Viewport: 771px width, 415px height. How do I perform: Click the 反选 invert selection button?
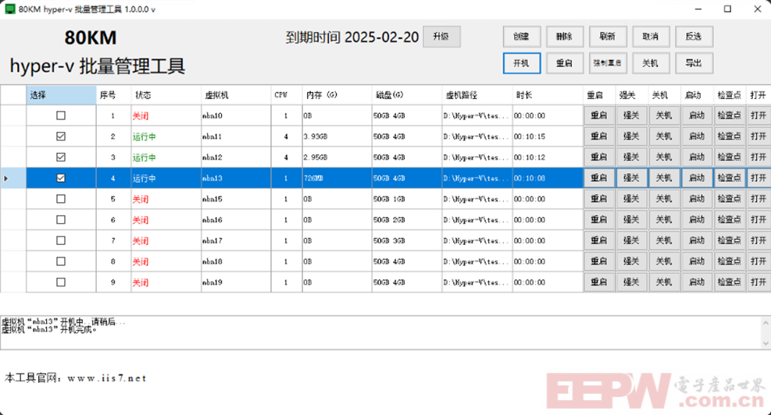click(x=694, y=37)
